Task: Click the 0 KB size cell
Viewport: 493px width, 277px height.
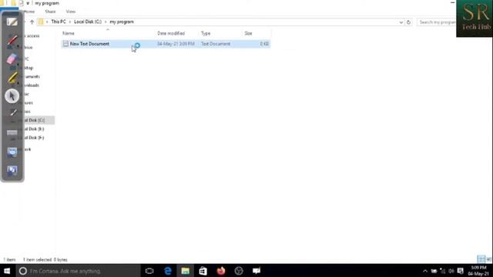Action: [x=264, y=44]
